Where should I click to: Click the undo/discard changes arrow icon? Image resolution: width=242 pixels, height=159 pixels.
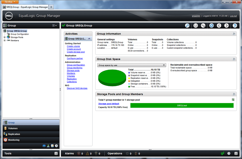click(203, 26)
